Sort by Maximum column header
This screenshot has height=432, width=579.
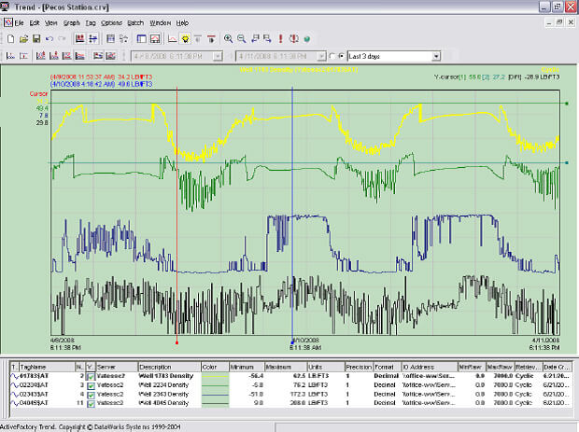coord(286,367)
